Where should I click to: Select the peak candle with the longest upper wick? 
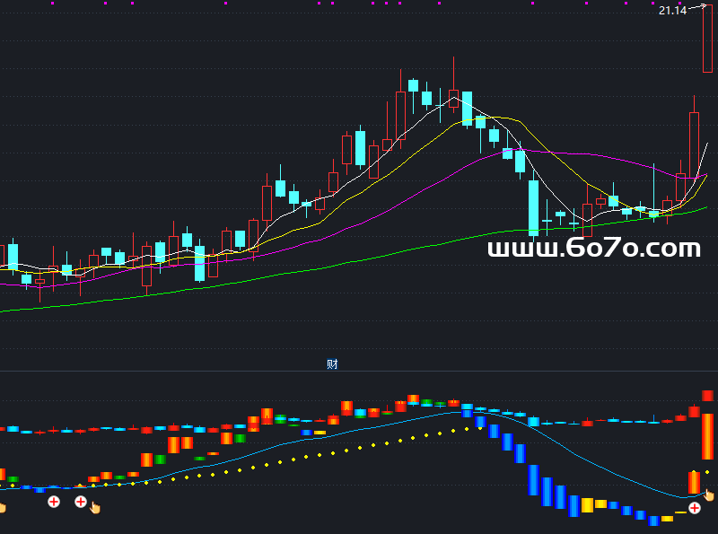[x=454, y=97]
